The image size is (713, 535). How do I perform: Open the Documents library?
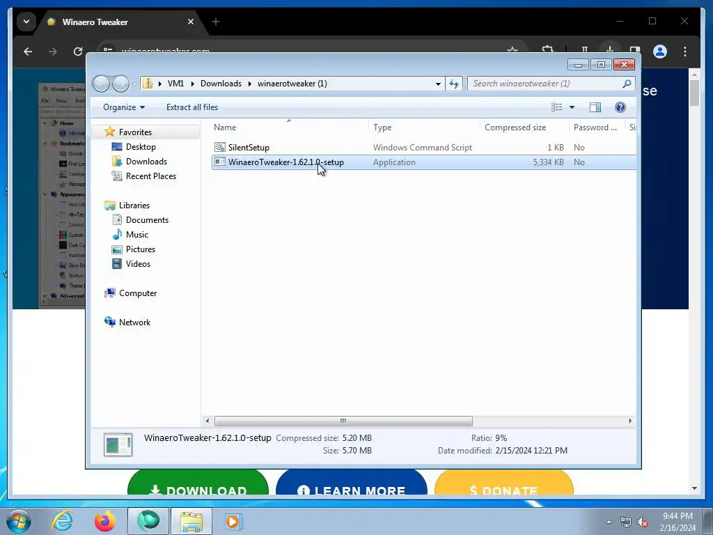tap(147, 219)
